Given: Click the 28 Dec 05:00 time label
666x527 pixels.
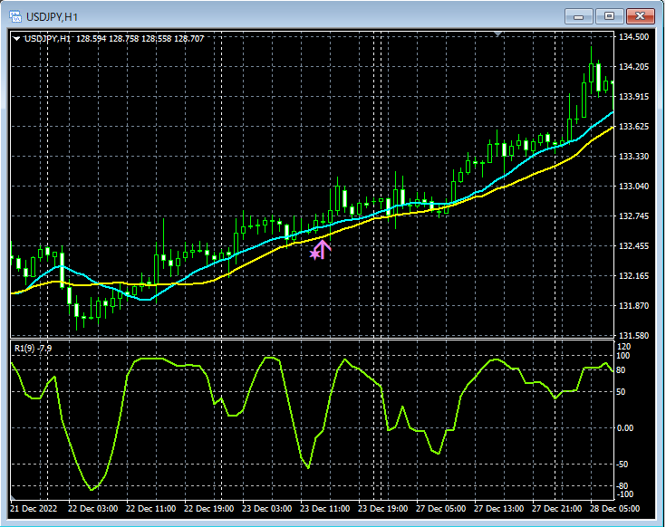Looking at the screenshot, I should click(x=614, y=508).
